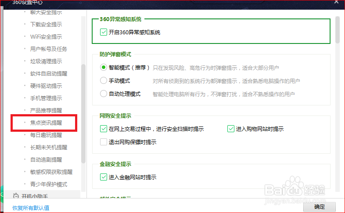Select 自动处理模式 radio button
Image resolution: width=345 pixels, height=213 pixels.
(104, 94)
